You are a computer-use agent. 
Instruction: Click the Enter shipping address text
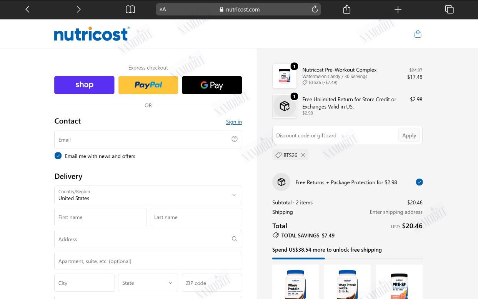pos(396,212)
